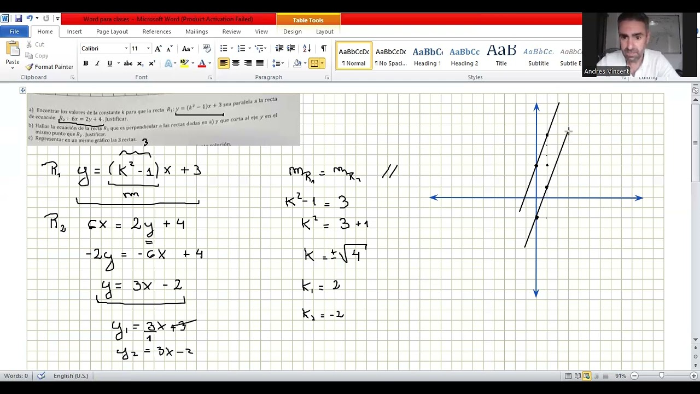Screen dimensions: 700x394
Task: Click the Shrink Font icon
Action: tap(170, 49)
